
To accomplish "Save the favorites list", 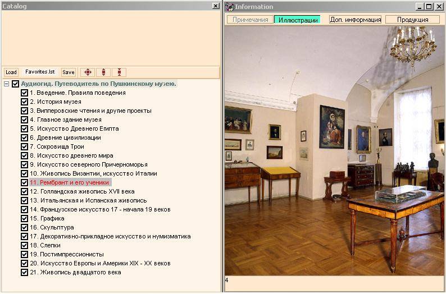I will 69,72.
